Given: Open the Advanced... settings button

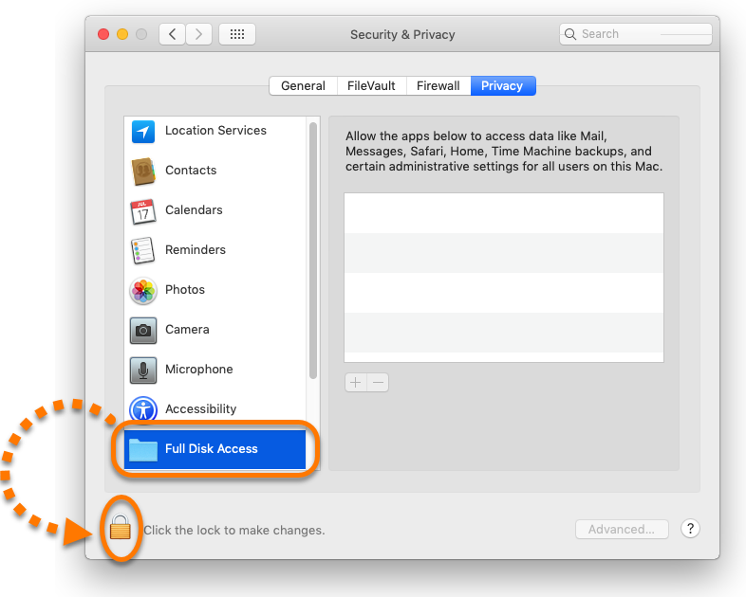Looking at the screenshot, I should click(622, 529).
